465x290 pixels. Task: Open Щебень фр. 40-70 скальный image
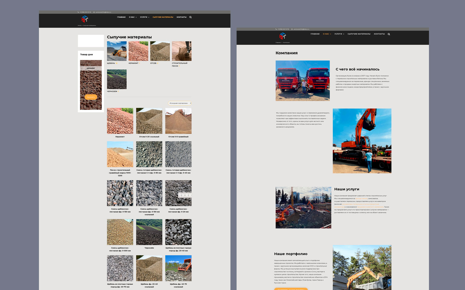pyautogui.click(x=178, y=268)
